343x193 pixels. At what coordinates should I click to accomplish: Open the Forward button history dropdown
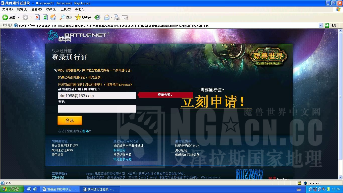31,17
